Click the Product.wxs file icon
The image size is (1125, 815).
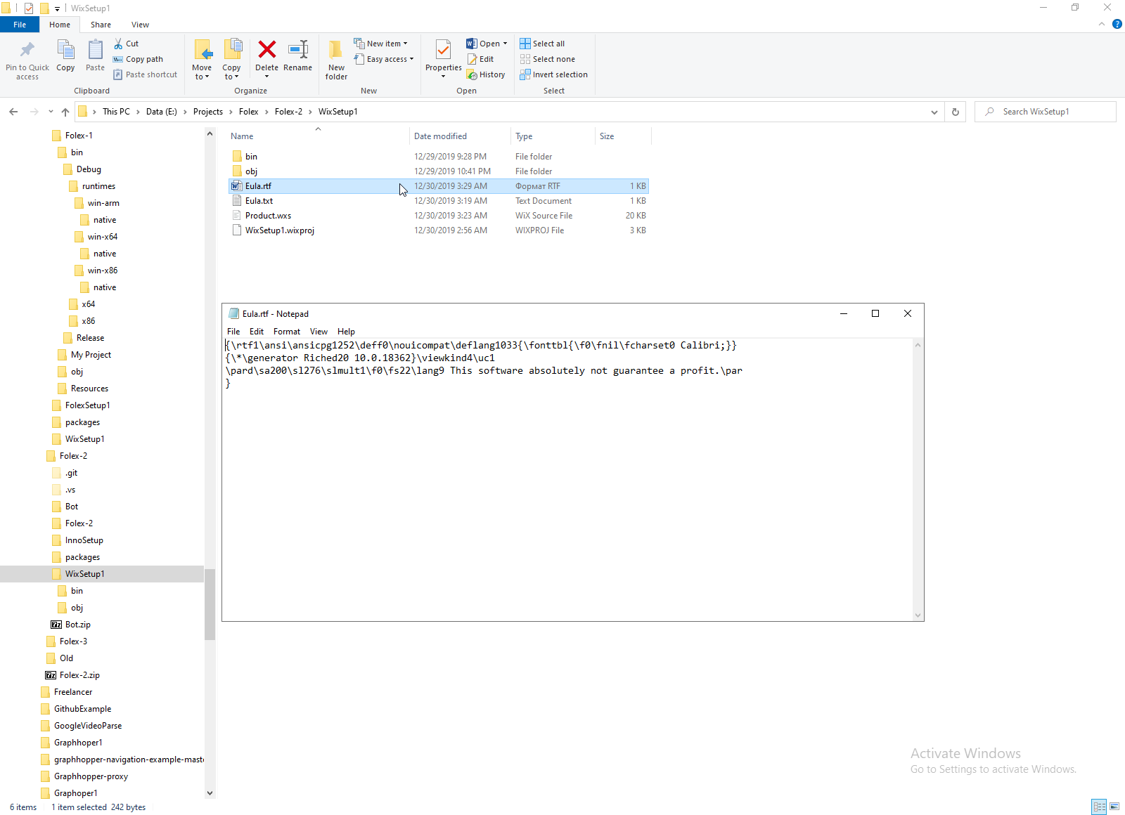click(237, 216)
